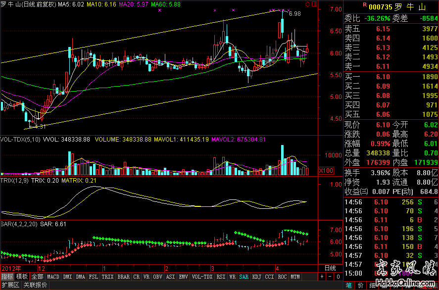
Task: Click the MA20: 5.97 label
Action: pyautogui.click(x=133, y=4)
